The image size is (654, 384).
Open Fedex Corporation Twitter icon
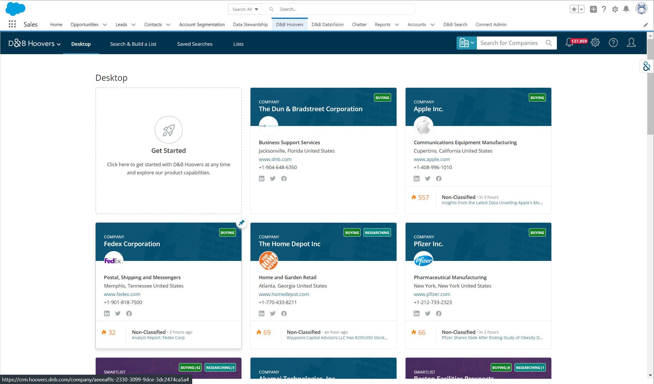pyautogui.click(x=118, y=313)
